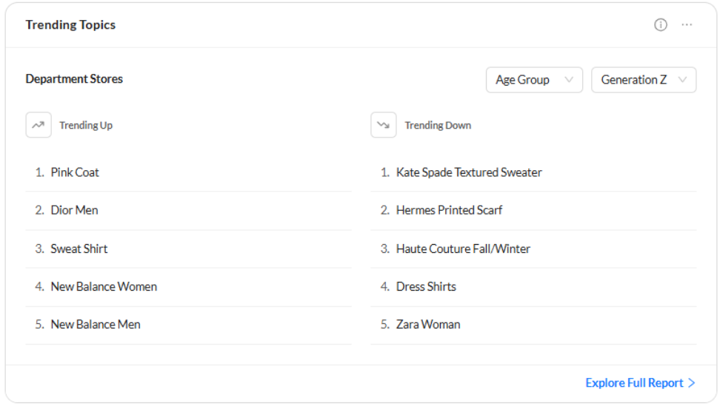
Task: Open the Explore Full Report link
Action: point(634,383)
